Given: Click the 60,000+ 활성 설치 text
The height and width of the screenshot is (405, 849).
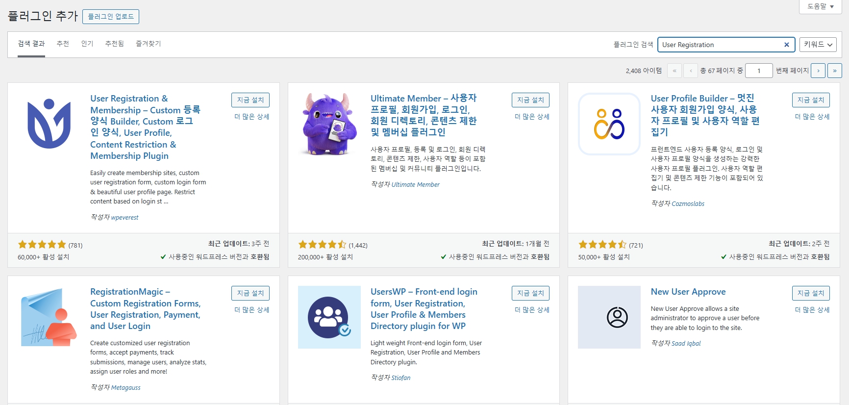Looking at the screenshot, I should tap(44, 257).
